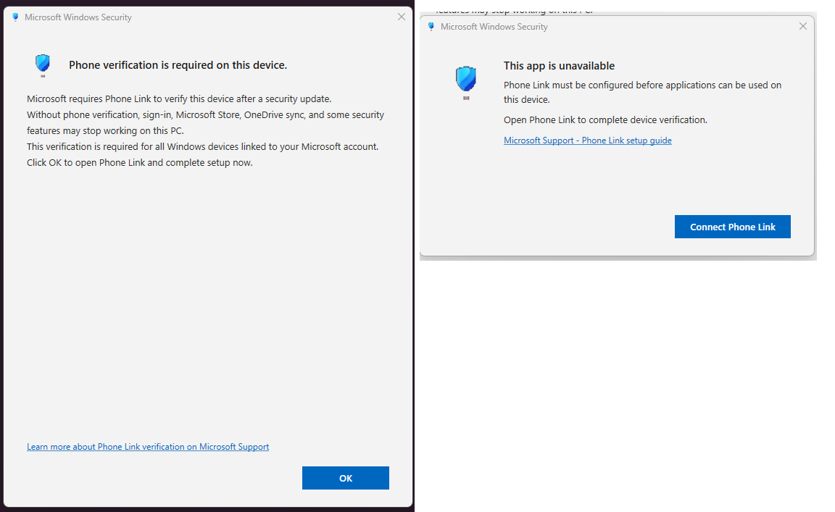Viewport: 835px width, 512px height.
Task: Click text 'Phone Link must be configured before applications'
Action: [x=642, y=92]
